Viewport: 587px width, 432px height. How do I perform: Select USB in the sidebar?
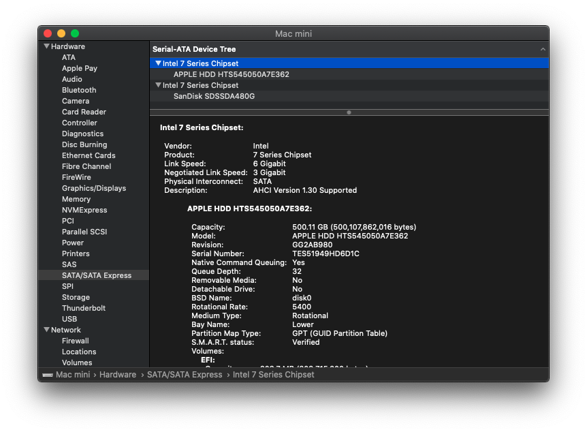(x=69, y=319)
